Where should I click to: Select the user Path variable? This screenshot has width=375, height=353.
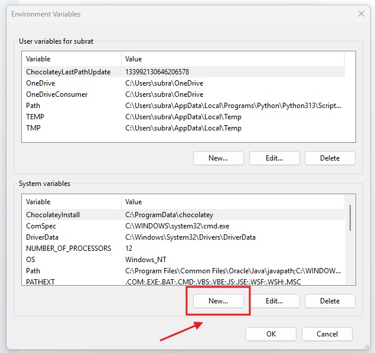coord(33,106)
